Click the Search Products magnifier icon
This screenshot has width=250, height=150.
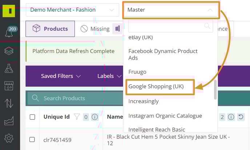[x=35, y=98]
